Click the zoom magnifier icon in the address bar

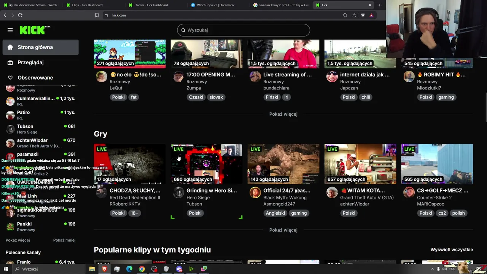(x=345, y=15)
